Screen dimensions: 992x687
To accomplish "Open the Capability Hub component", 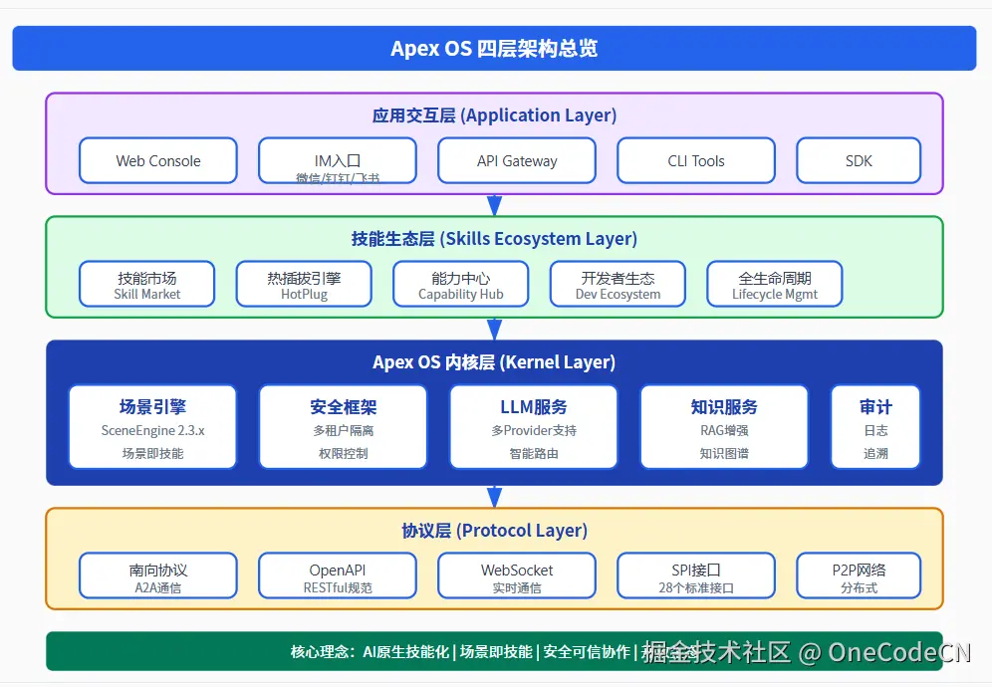I will pos(460,284).
